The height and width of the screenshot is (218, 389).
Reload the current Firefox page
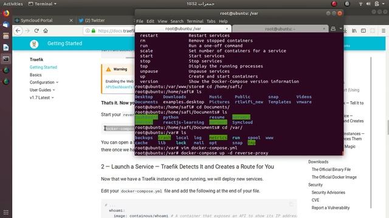36,31
